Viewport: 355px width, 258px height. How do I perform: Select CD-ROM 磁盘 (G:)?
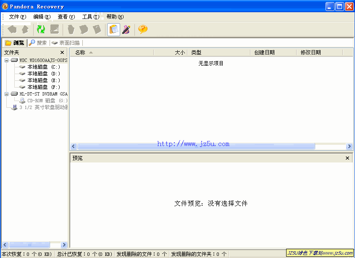tap(47, 101)
